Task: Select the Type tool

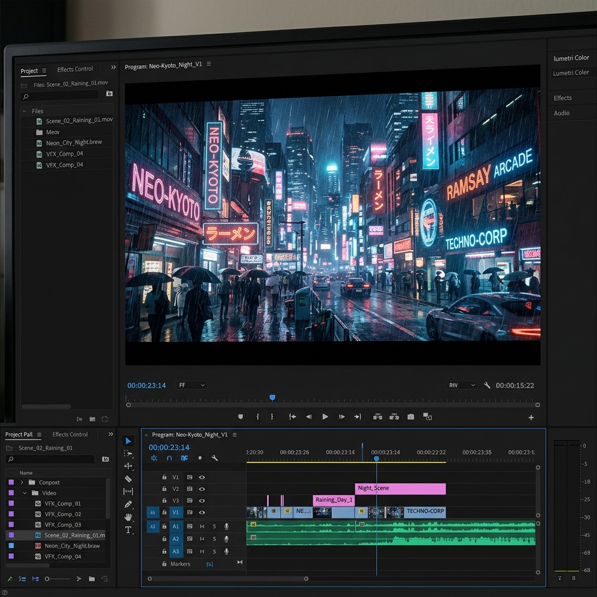Action: click(x=128, y=530)
